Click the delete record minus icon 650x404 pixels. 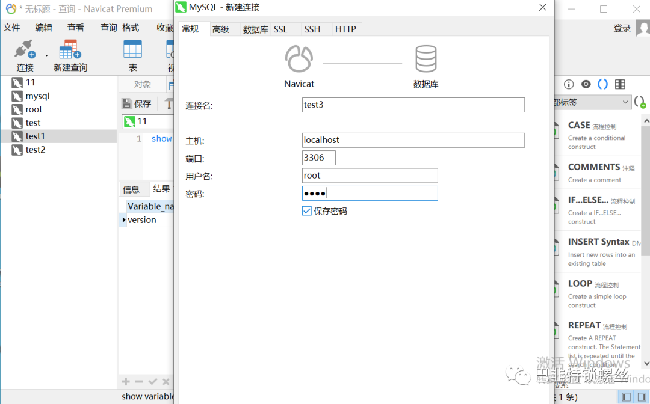(x=139, y=382)
